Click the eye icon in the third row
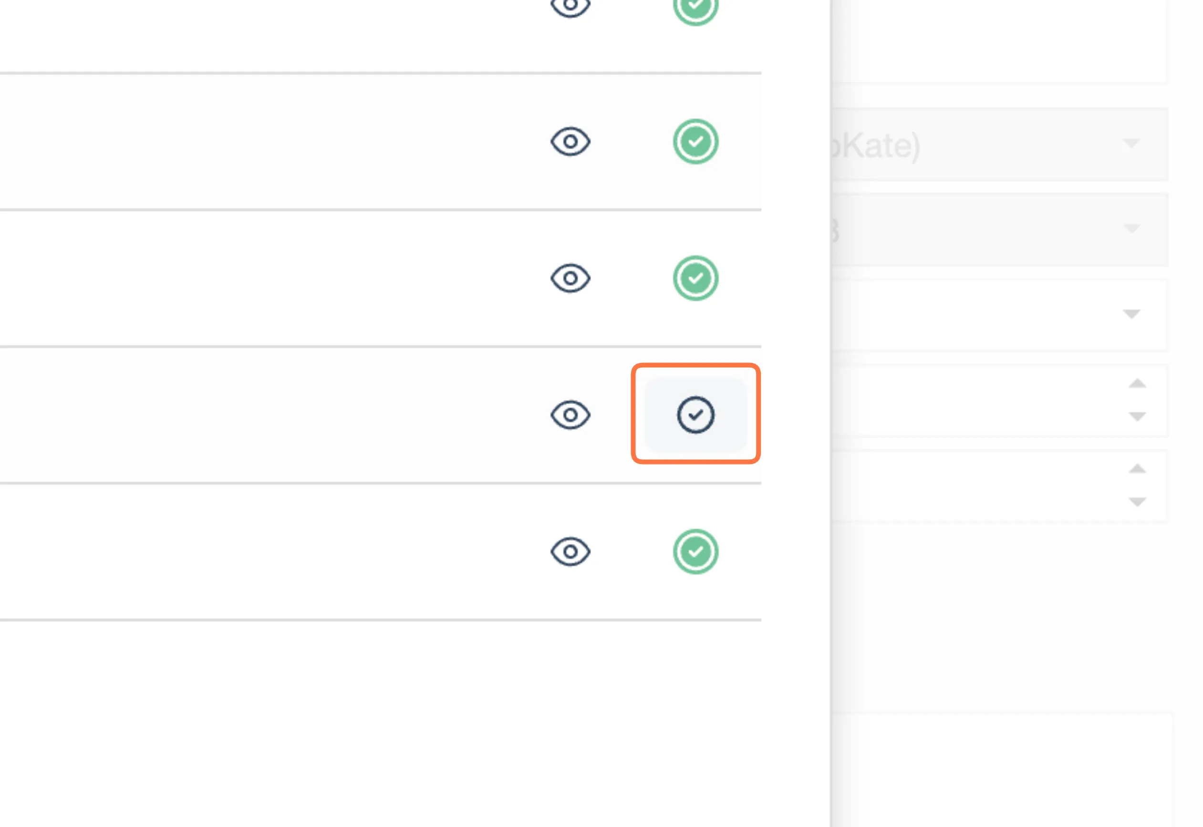Screen dimensions: 1203x827 tap(570, 278)
